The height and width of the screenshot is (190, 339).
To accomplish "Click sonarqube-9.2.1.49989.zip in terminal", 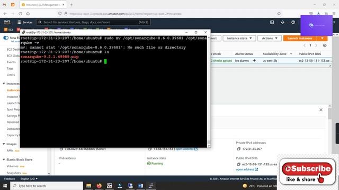I will coord(49,56).
